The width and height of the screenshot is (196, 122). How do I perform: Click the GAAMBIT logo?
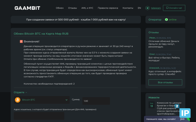coord(27,8)
